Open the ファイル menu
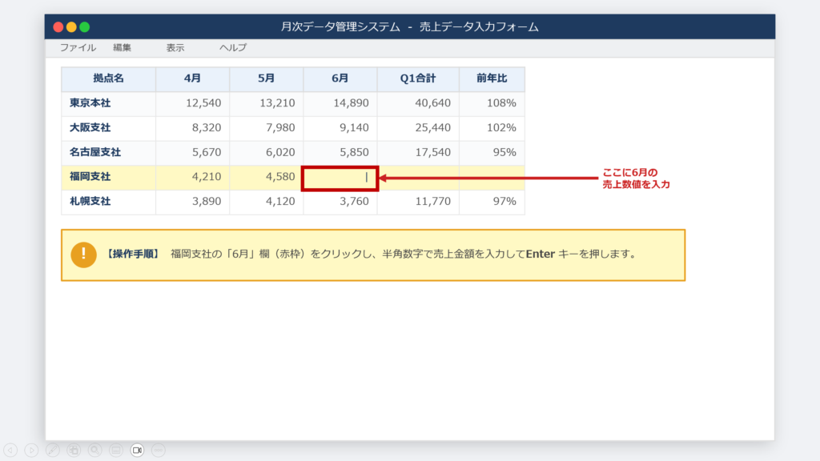820x461 pixels. click(78, 48)
